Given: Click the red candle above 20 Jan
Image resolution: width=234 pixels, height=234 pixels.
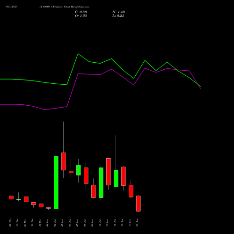Looking at the screenshot, I should pos(139,204).
